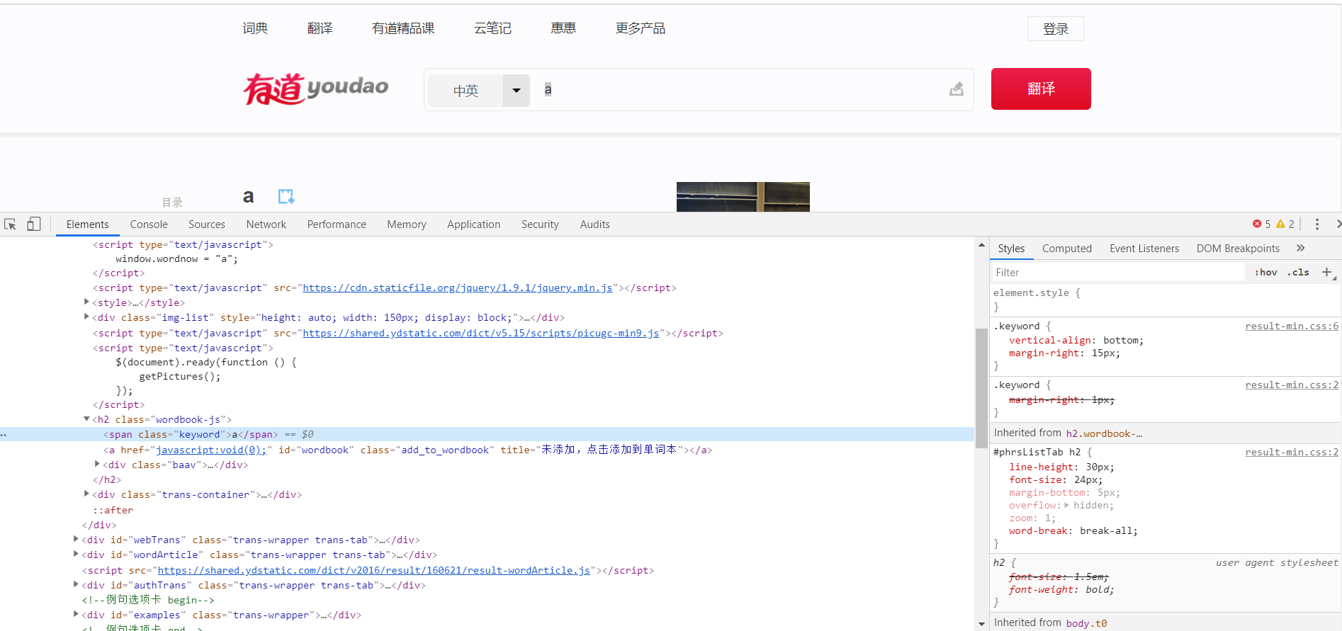Click the partially visible image thumbnail
This screenshot has width=1342, height=631.
coord(743,197)
